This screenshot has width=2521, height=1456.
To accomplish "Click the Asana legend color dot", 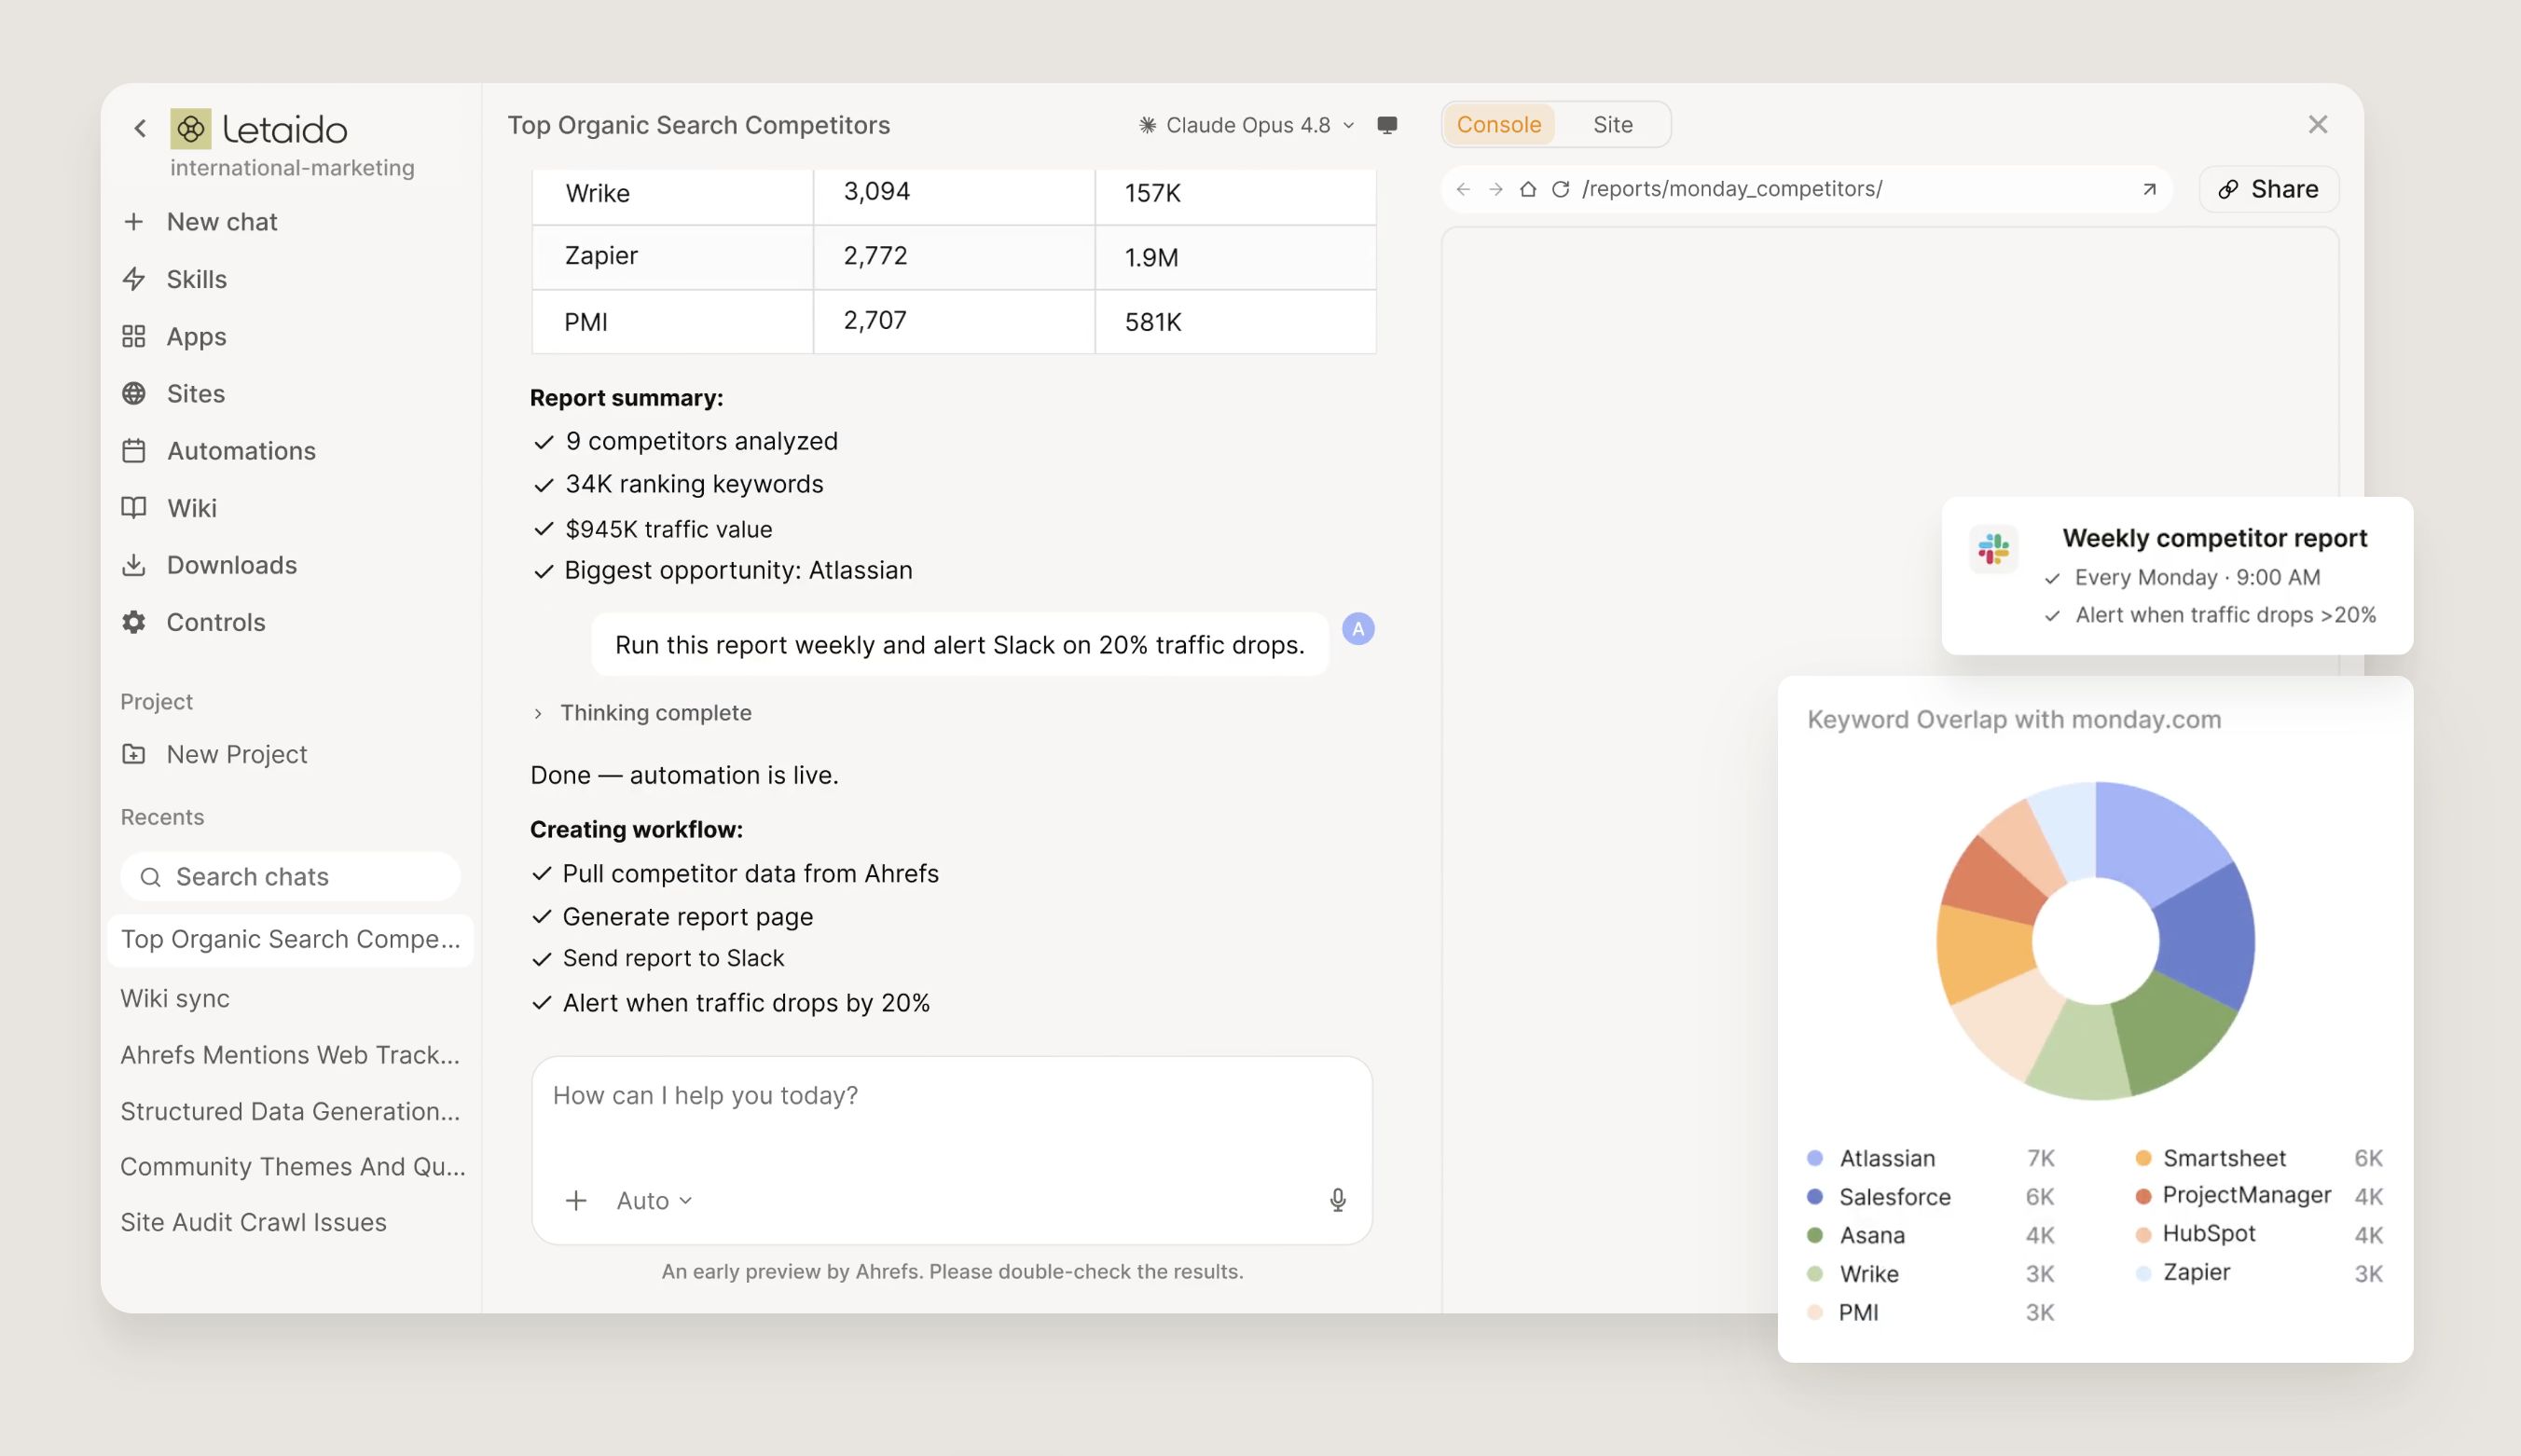I will [1814, 1235].
